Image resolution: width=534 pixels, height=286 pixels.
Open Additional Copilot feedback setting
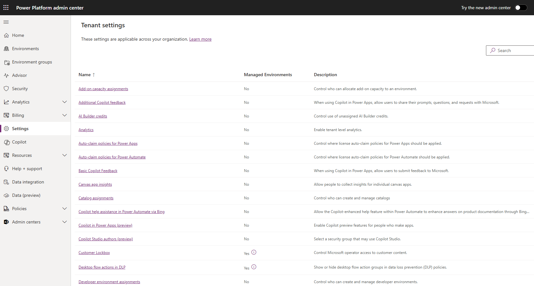point(102,103)
